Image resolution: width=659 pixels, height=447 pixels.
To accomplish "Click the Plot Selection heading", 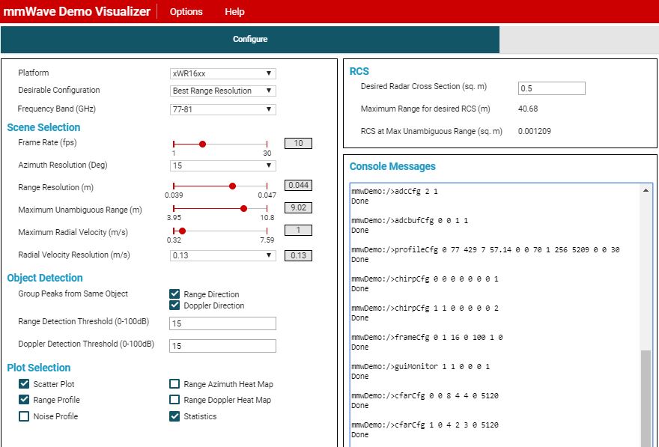I will pos(39,368).
